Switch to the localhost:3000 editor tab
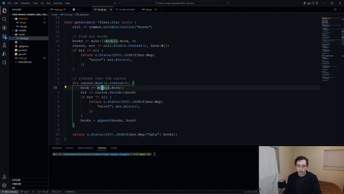Viewport: 344px width, 194px height. click(x=127, y=10)
